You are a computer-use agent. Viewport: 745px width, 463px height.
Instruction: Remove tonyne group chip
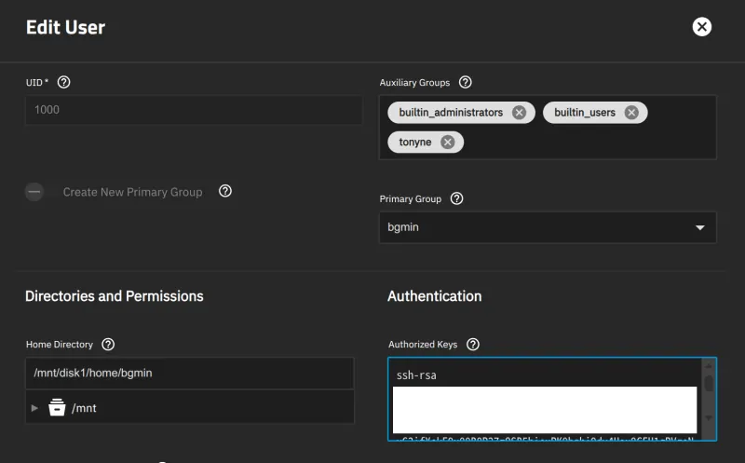pos(447,143)
